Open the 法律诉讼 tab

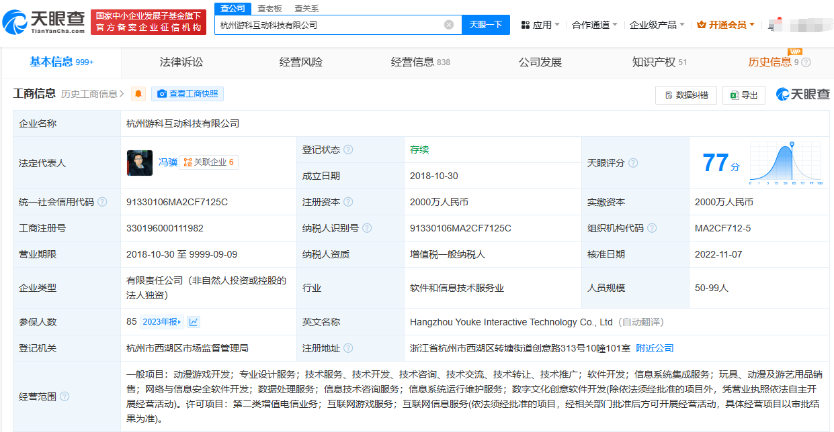click(181, 62)
